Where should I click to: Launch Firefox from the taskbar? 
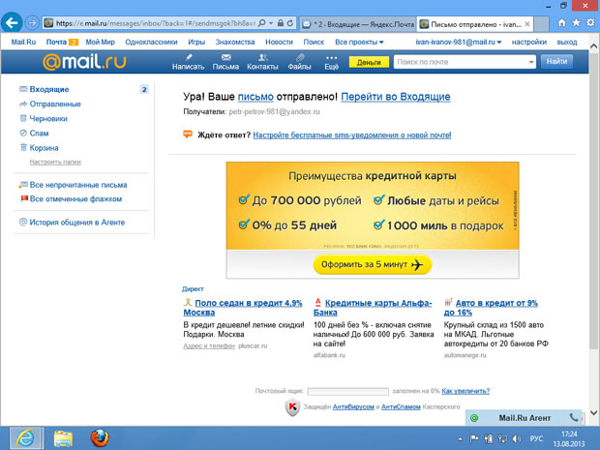[100, 437]
